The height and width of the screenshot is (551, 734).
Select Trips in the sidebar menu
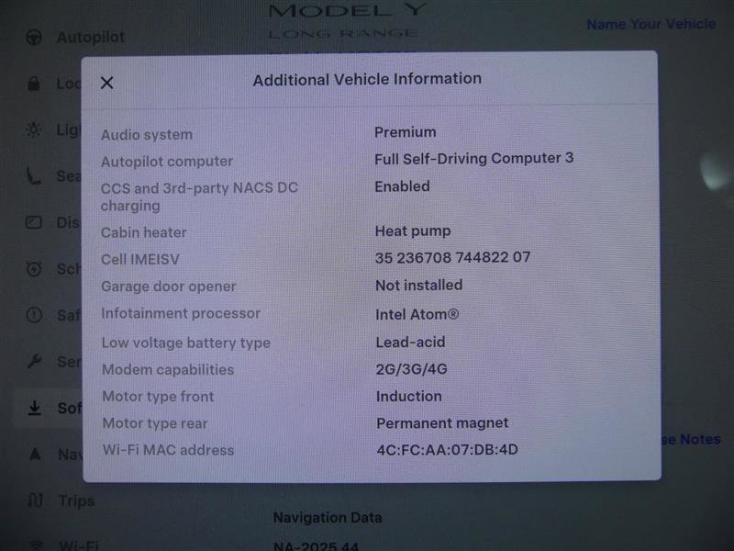79,500
